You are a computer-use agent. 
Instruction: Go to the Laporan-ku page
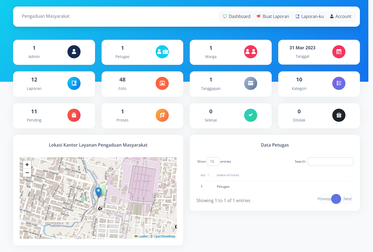pyautogui.click(x=309, y=16)
